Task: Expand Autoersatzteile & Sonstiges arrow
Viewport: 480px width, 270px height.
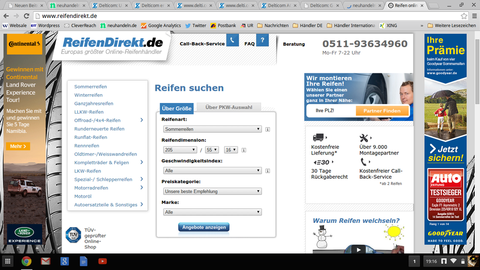Action: [142, 204]
